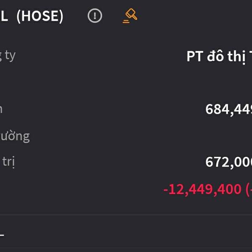The height and width of the screenshot is (252, 252).
Task: Click the divider line below the red figure
Action: pyautogui.click(x=126, y=215)
